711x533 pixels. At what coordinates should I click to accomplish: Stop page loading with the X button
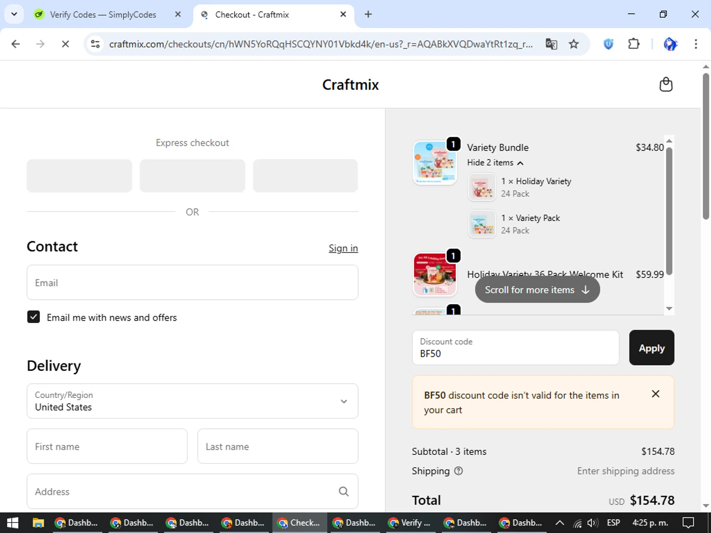[65, 44]
